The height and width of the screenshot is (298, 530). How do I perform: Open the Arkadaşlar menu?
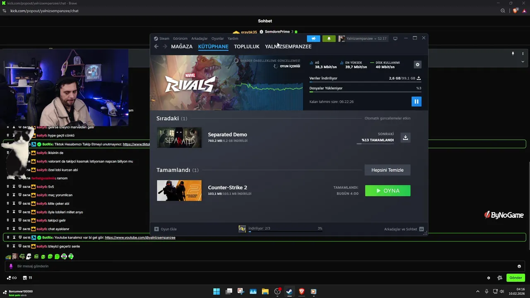(x=199, y=38)
